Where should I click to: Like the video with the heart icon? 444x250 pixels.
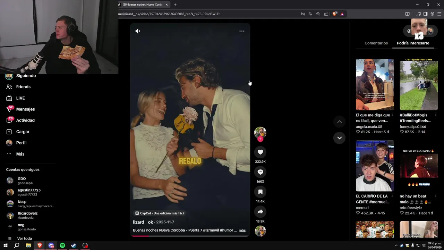tap(260, 152)
